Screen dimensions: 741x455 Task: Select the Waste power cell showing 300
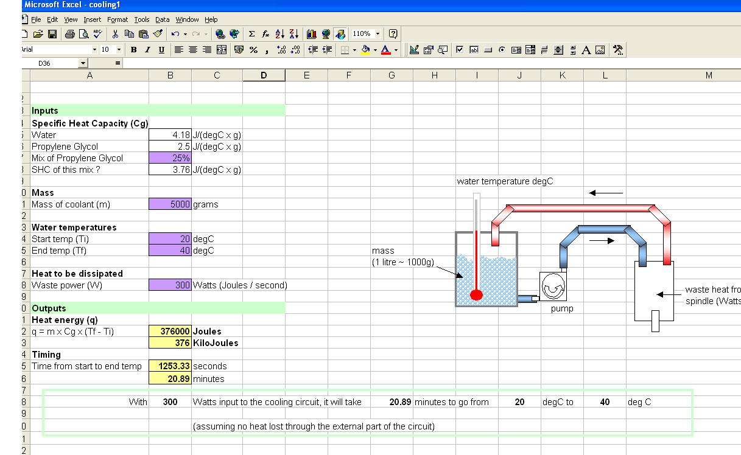click(170, 285)
